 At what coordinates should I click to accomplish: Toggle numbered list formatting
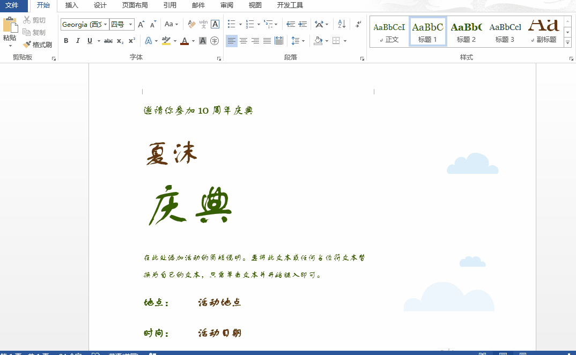(x=250, y=24)
